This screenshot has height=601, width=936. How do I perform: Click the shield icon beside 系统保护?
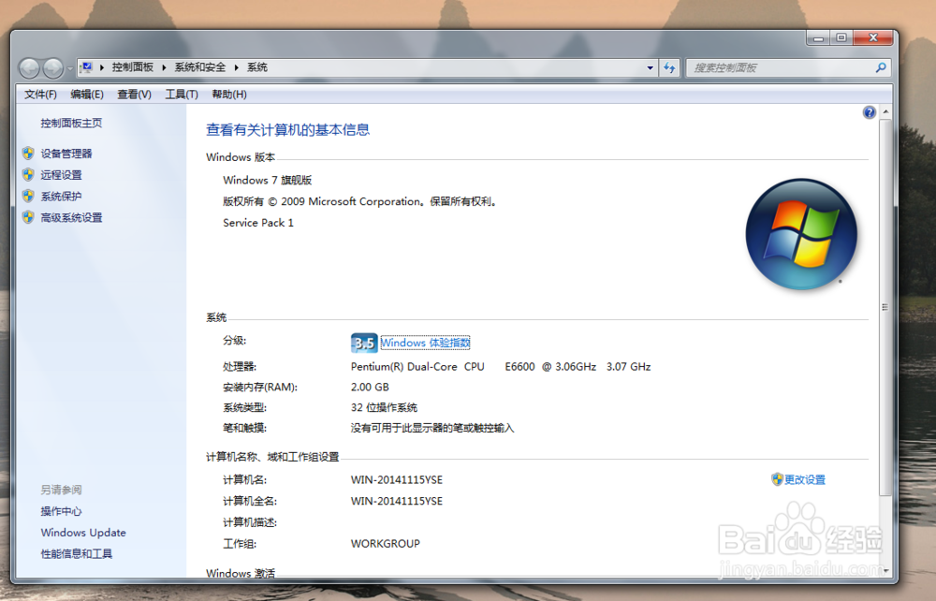pyautogui.click(x=28, y=197)
